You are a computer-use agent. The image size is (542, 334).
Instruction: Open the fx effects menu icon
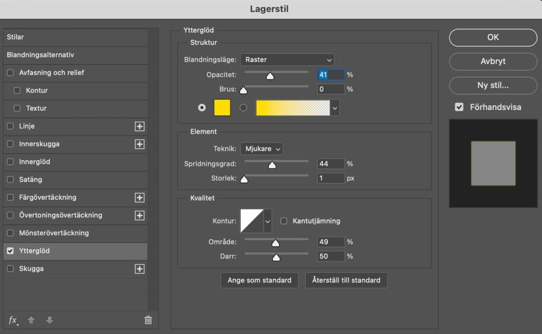[x=14, y=320]
